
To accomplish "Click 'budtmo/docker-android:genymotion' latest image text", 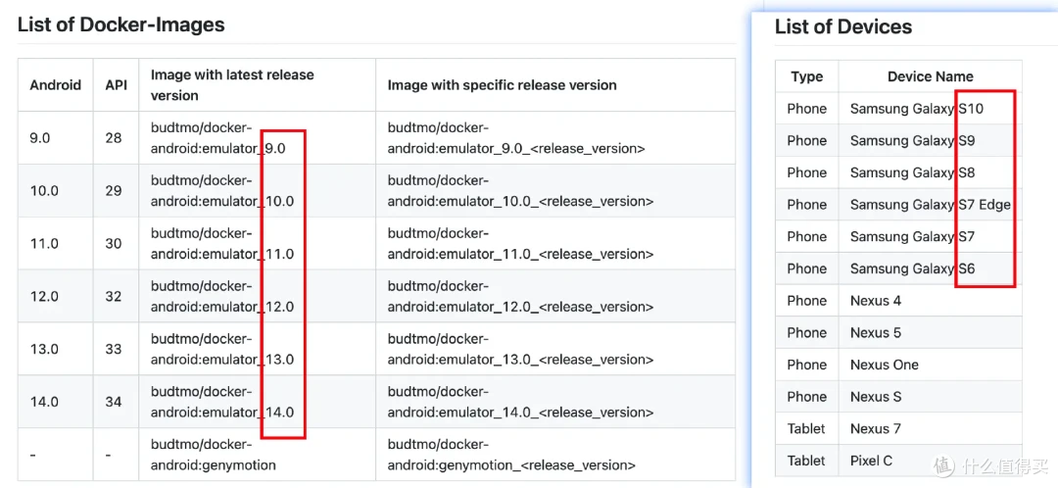I will point(214,455).
